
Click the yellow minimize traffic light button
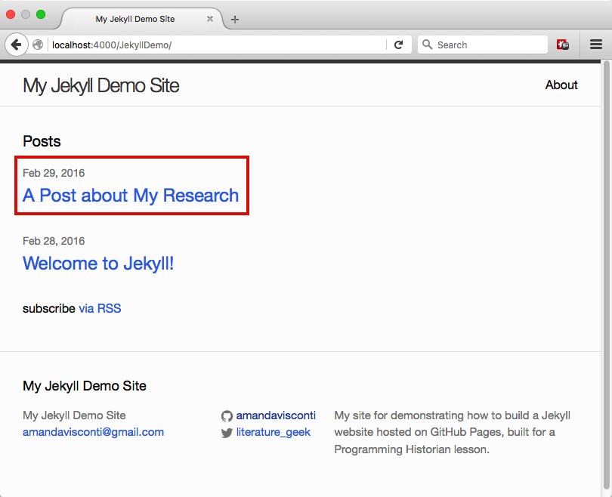coord(26,14)
